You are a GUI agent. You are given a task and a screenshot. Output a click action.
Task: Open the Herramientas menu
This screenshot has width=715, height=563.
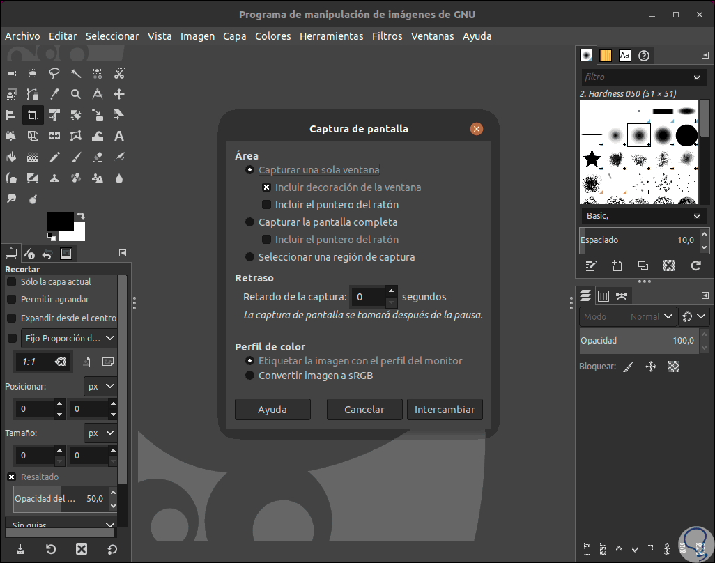click(x=332, y=36)
